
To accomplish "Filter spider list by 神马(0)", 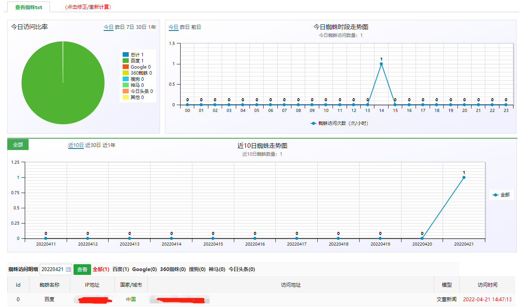I will [x=217, y=270].
